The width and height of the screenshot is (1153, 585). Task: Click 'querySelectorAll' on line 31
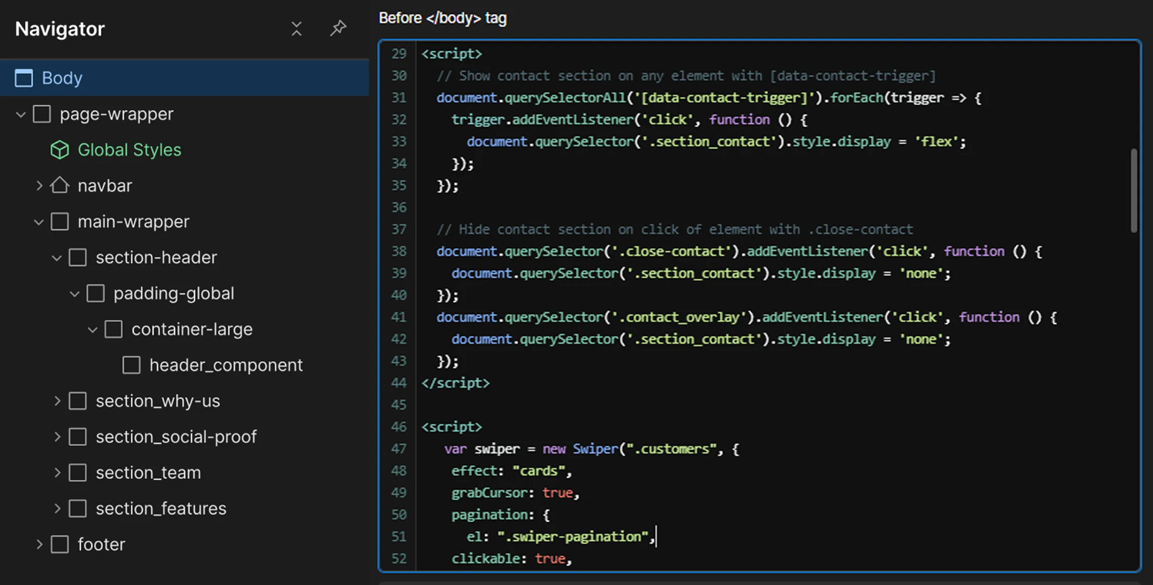click(x=566, y=97)
